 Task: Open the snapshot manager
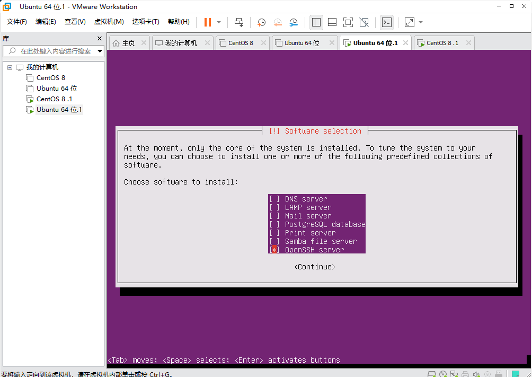point(294,22)
